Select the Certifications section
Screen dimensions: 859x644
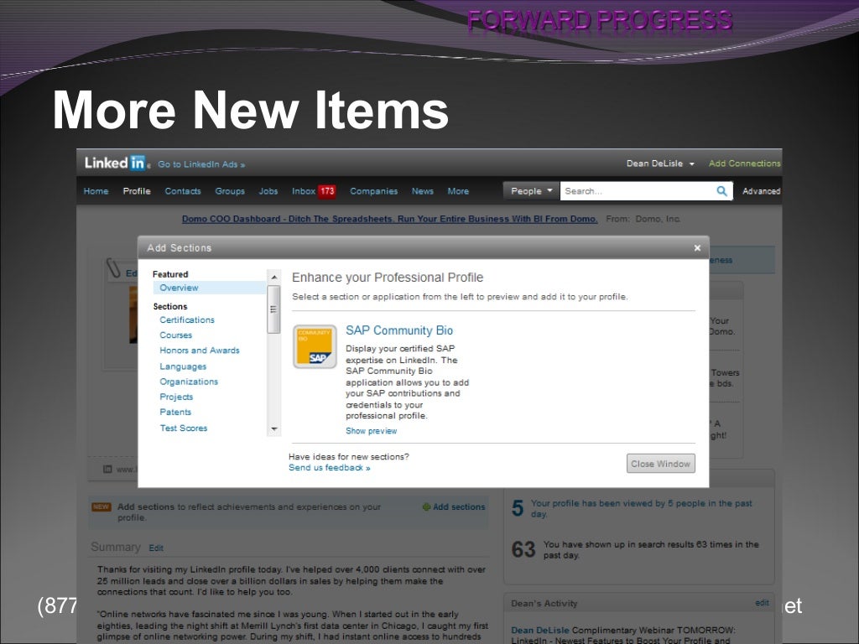pos(187,319)
